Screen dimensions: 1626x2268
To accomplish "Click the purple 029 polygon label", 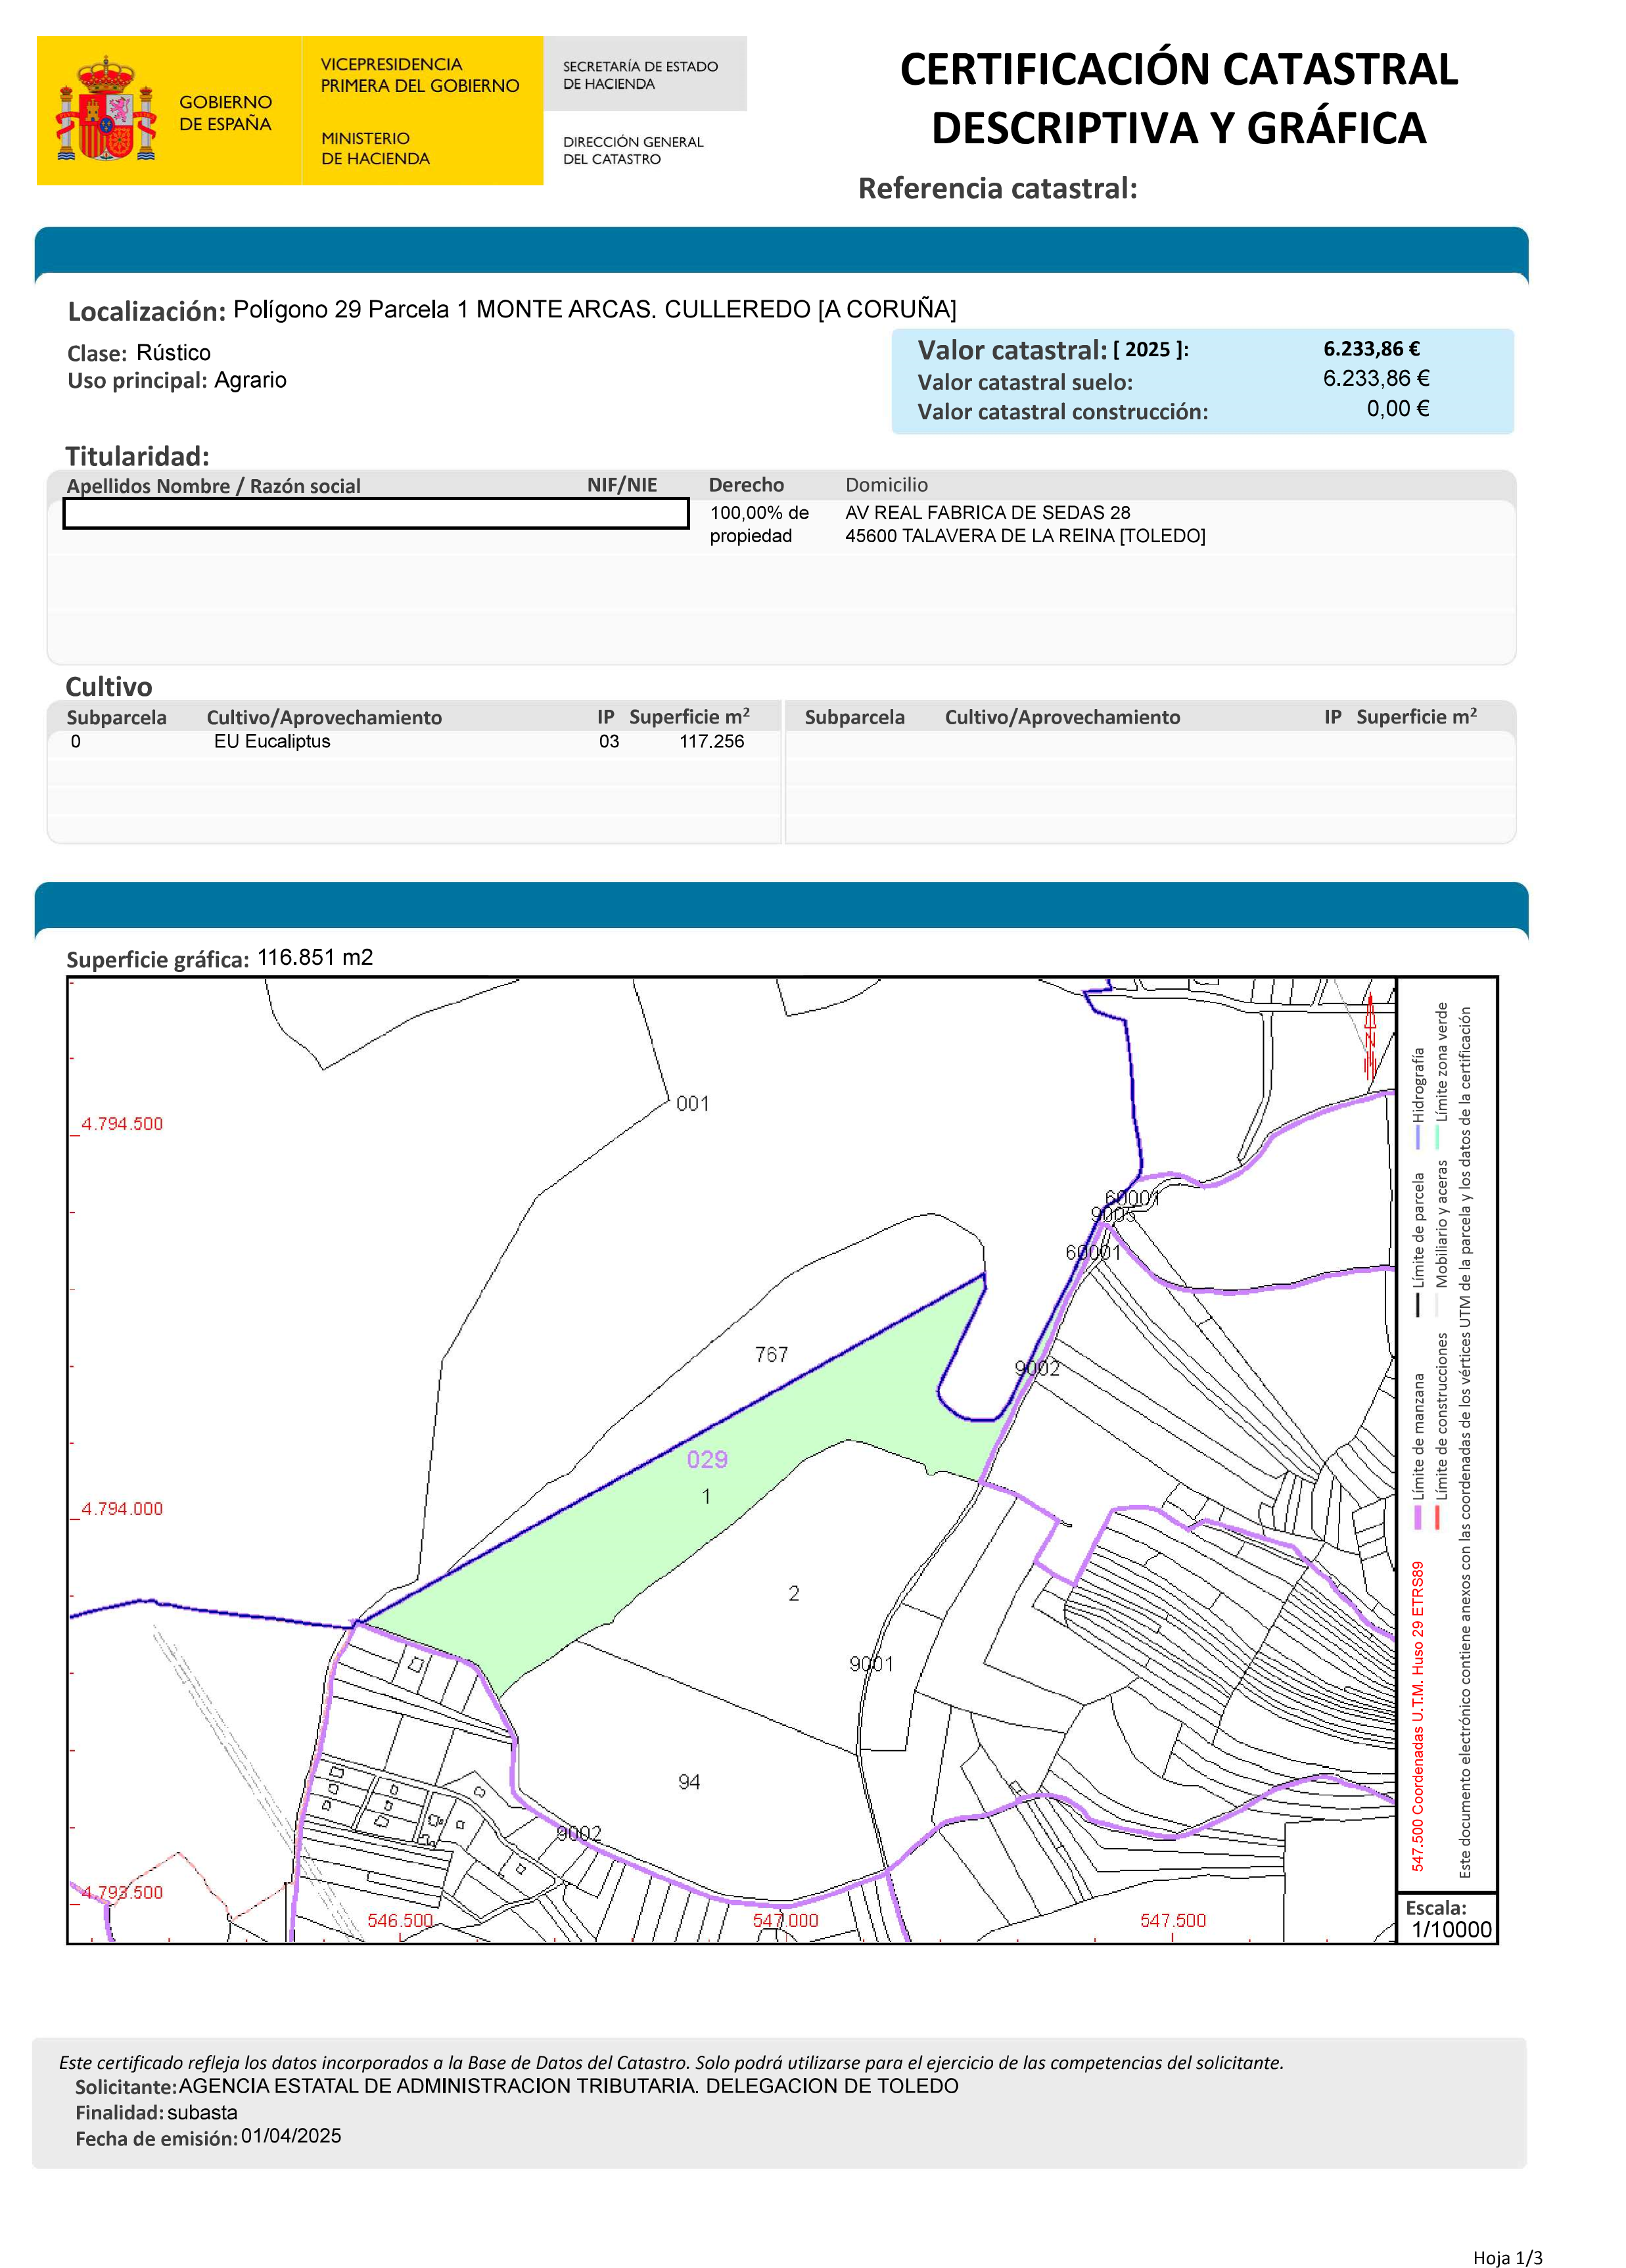I will point(707,1459).
